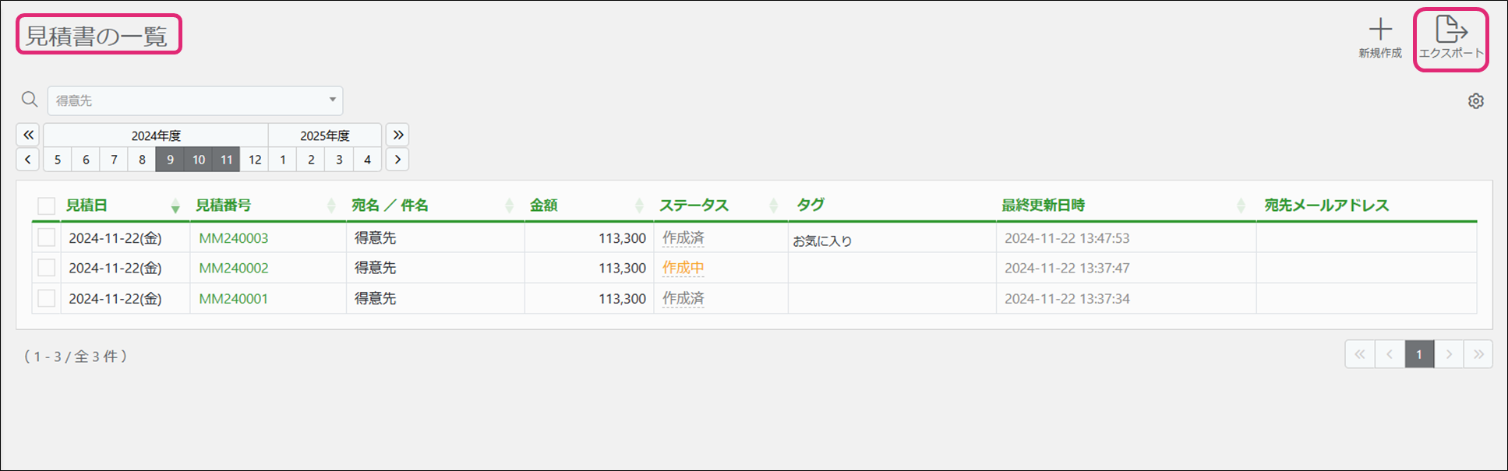Go to next month with single-right arrow
The width and height of the screenshot is (1508, 471).
coord(397,160)
